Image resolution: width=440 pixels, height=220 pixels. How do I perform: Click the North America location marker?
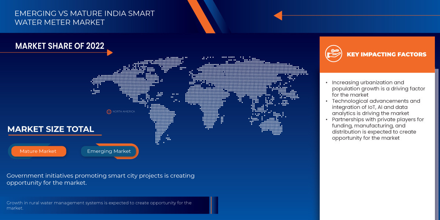pos(109,111)
